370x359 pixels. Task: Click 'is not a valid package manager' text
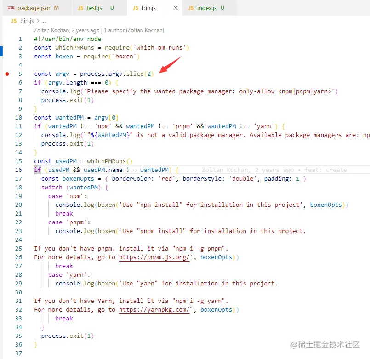189,135
